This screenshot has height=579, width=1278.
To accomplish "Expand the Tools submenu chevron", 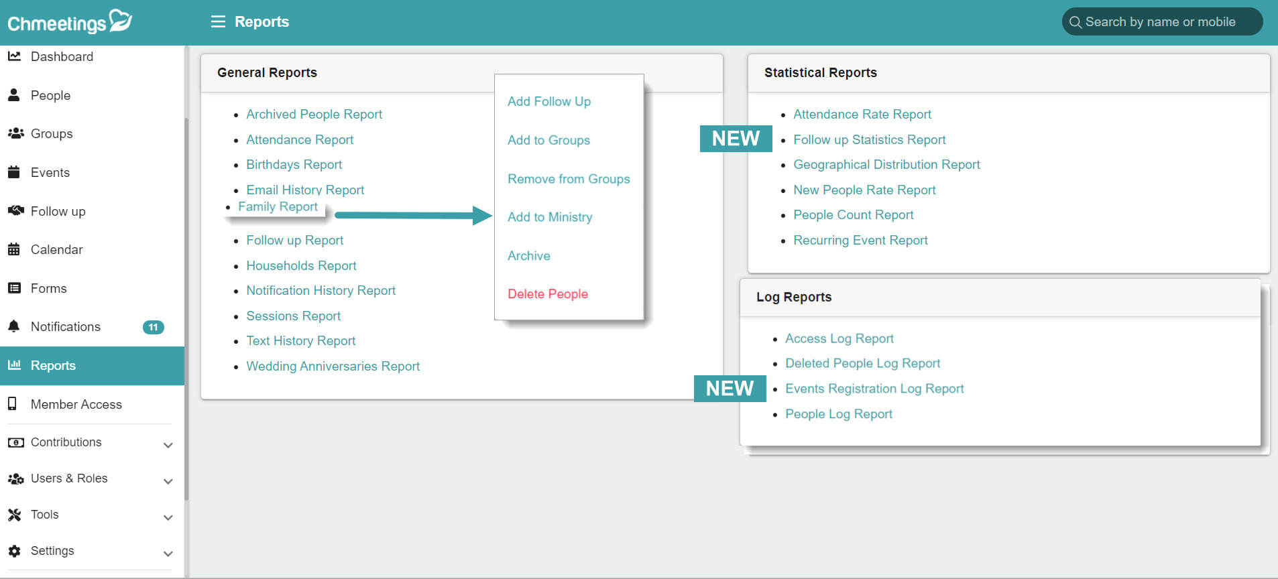I will click(168, 517).
